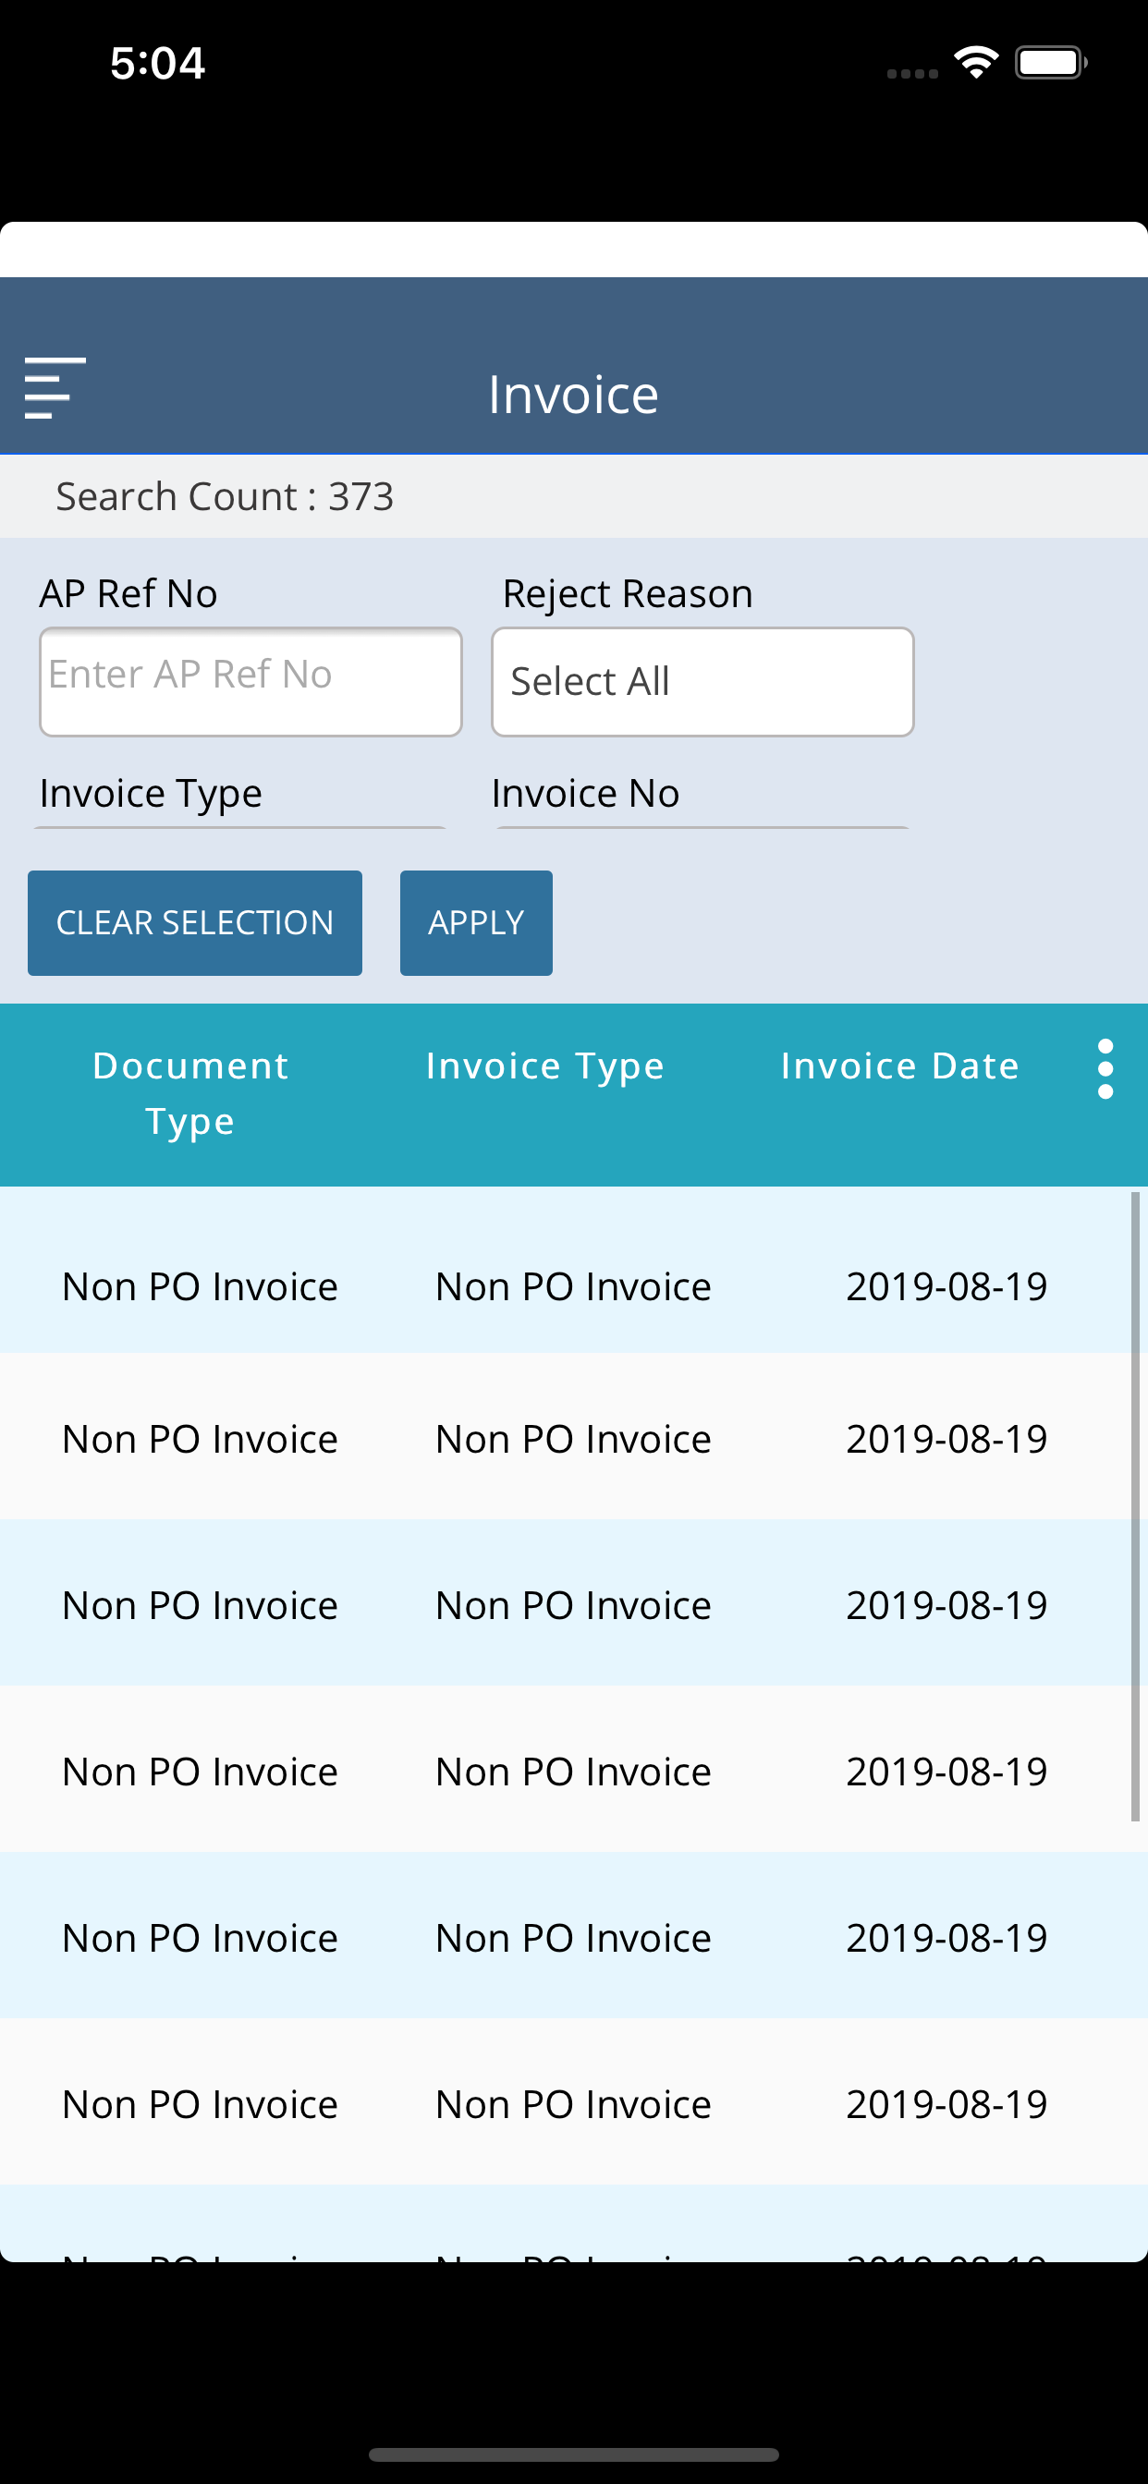1148x2484 pixels.
Task: Select first row's 2019-08-19 date cell
Action: pos(946,1286)
